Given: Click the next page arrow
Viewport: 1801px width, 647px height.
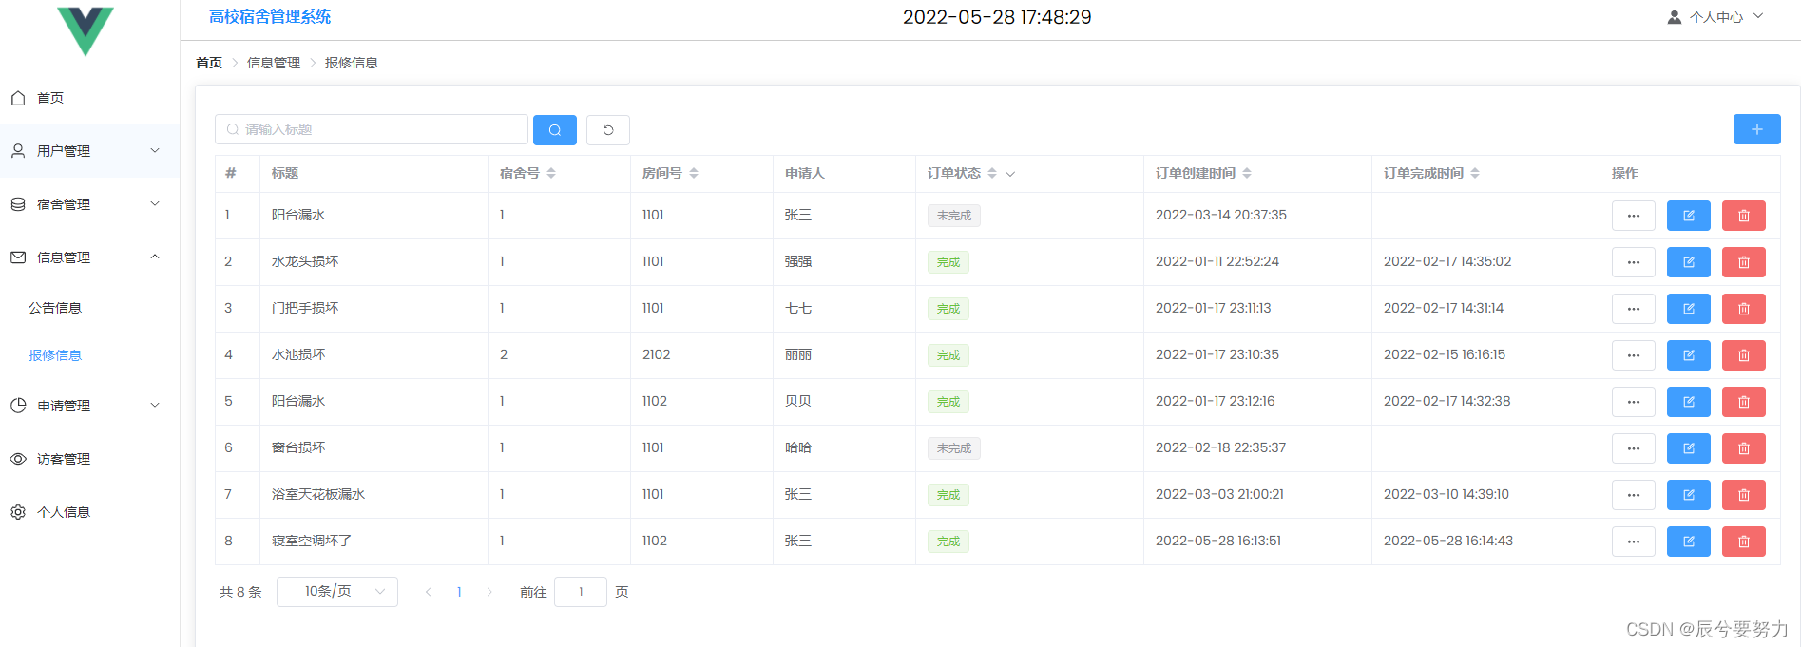Looking at the screenshot, I should (x=489, y=592).
